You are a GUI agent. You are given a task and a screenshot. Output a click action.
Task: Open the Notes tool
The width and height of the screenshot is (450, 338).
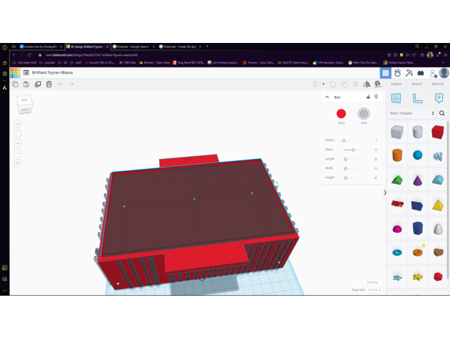[438, 98]
